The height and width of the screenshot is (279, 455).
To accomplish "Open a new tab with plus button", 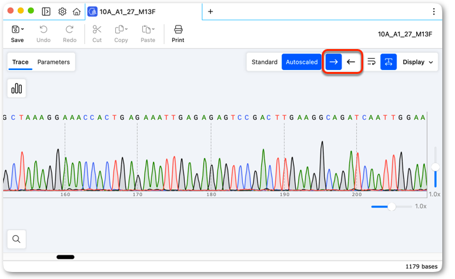I will pyautogui.click(x=211, y=11).
